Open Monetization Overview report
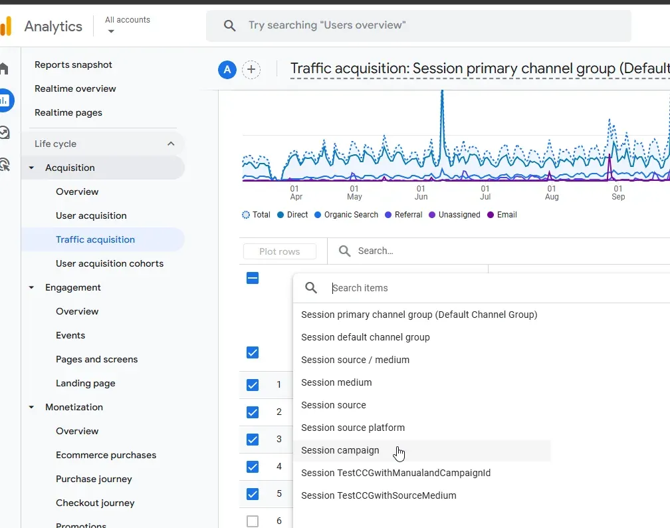 77,431
